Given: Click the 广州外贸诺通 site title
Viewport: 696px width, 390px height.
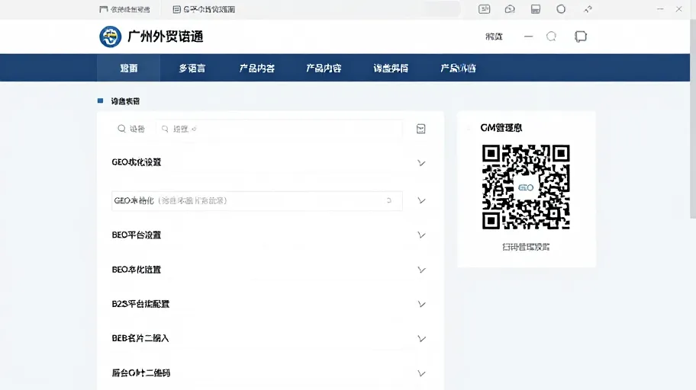Looking at the screenshot, I should [x=165, y=37].
